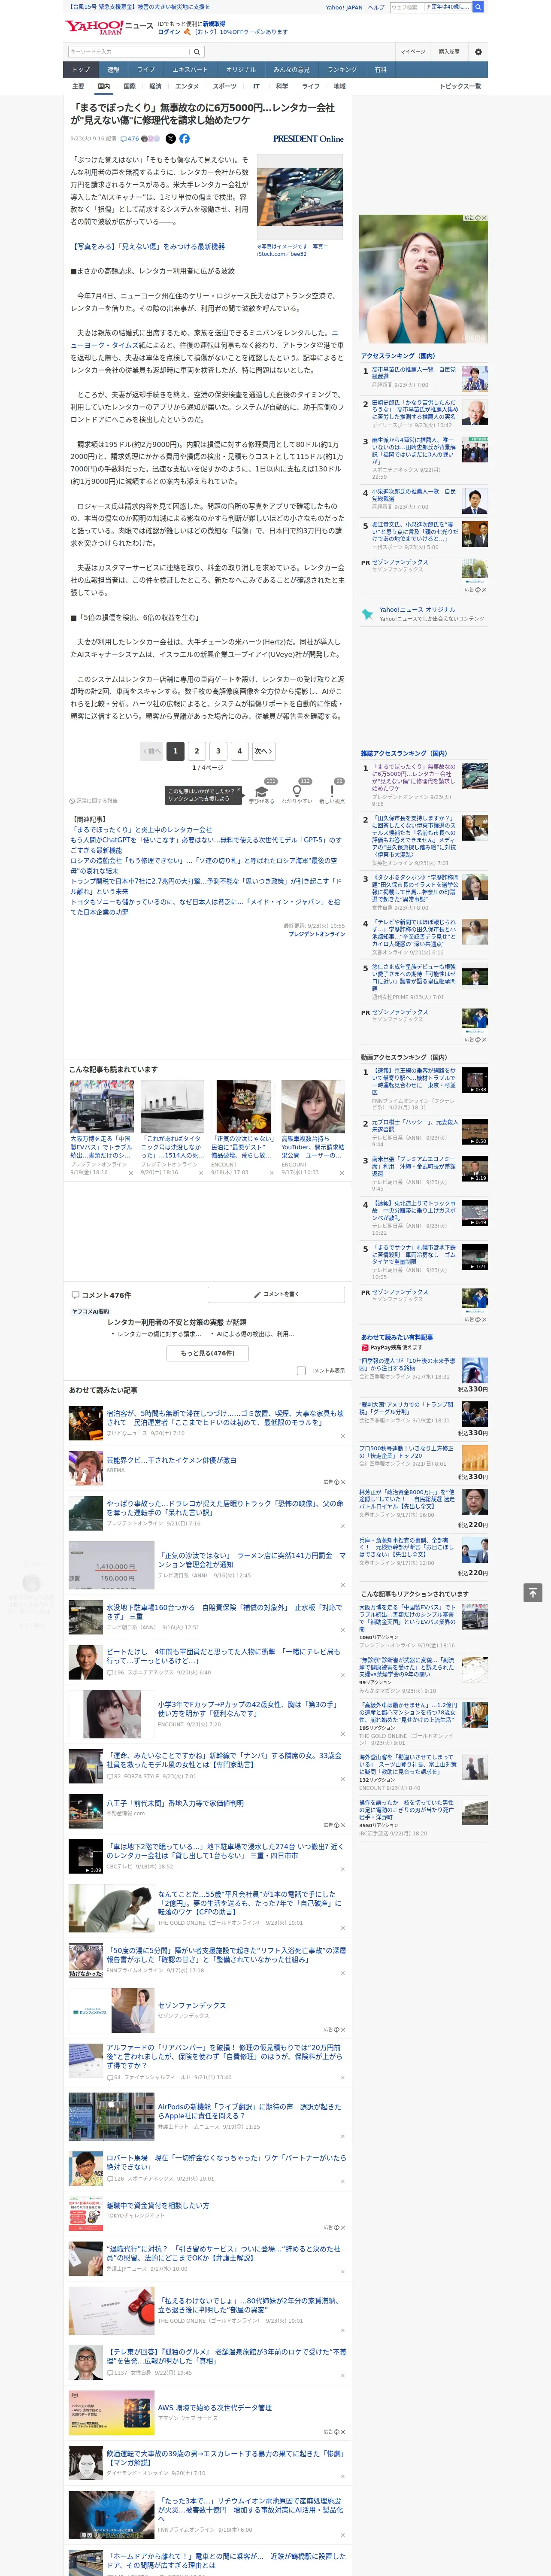The image size is (551, 2576).
Task: Select the トップ tab
Action: pos(81,70)
